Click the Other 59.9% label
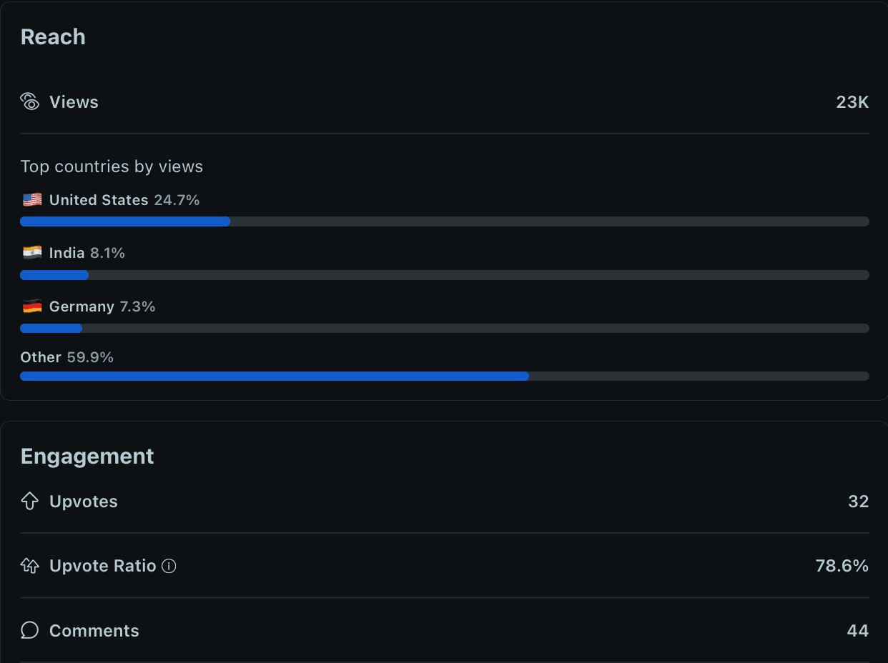The image size is (888, 663). coord(67,357)
